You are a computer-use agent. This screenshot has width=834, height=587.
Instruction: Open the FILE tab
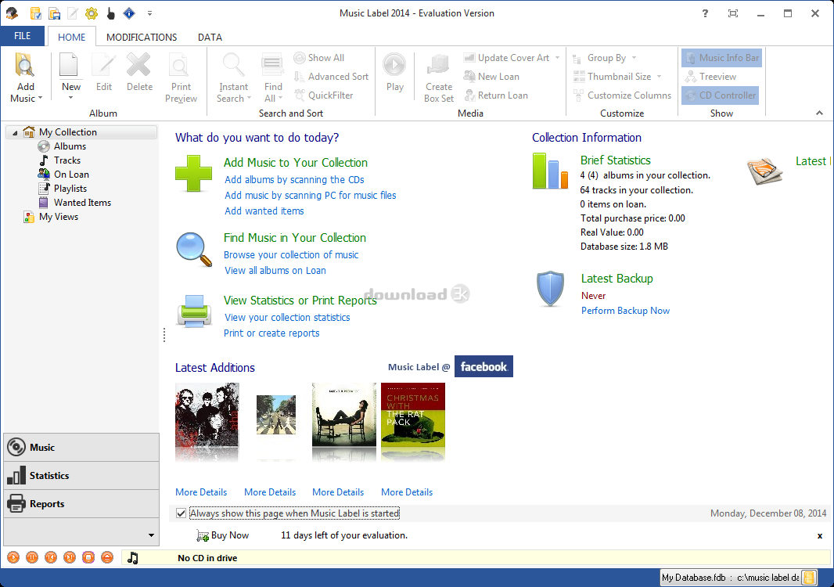click(x=23, y=36)
